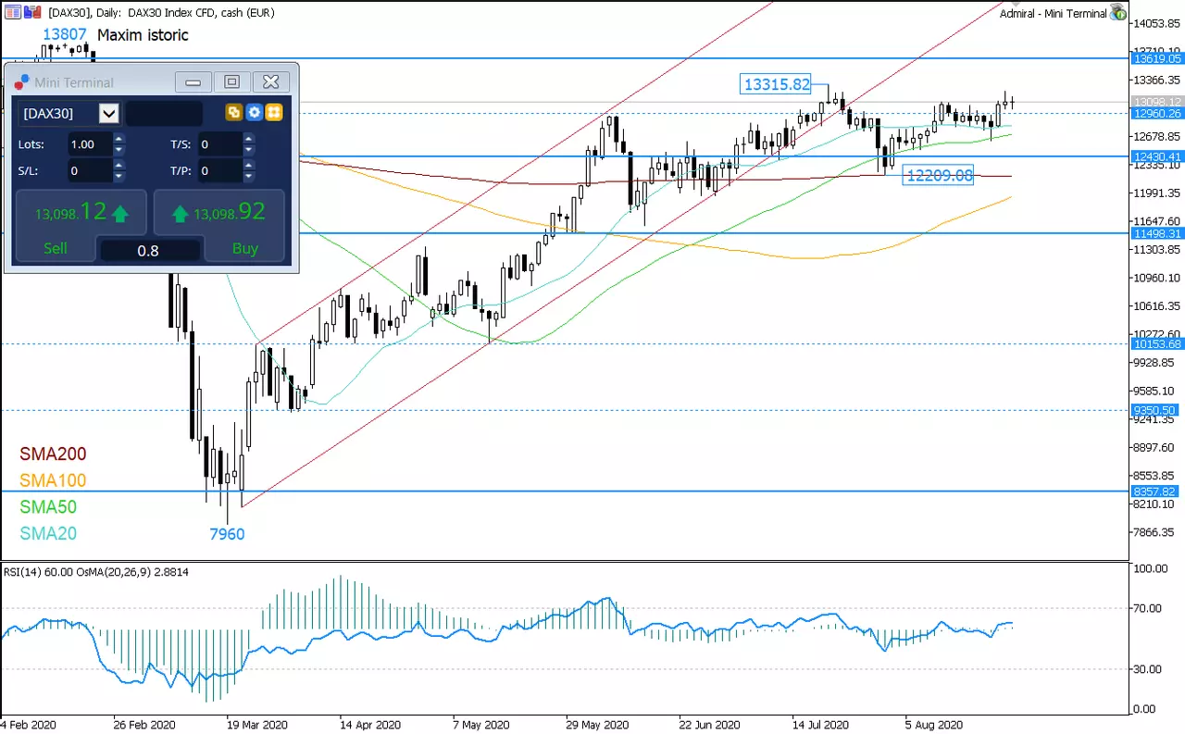Decrease the S/L value with down arrow
Image resolution: width=1185 pixels, height=734 pixels.
pyautogui.click(x=118, y=176)
